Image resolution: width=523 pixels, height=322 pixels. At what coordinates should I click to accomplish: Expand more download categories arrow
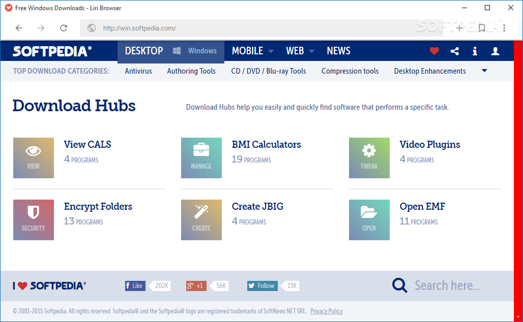(x=484, y=71)
